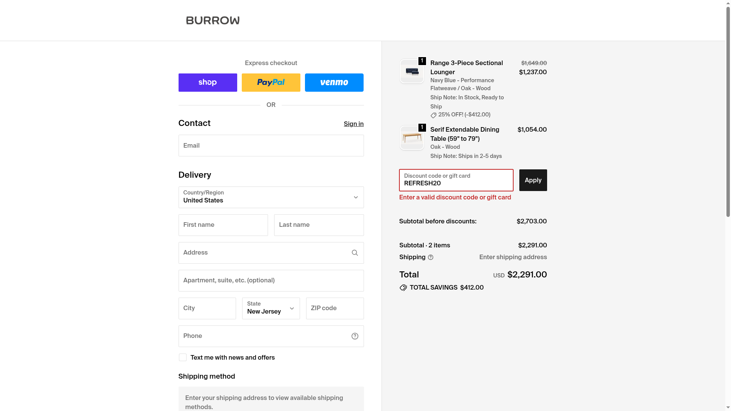
Task: Focus the First name field
Action: point(223,225)
